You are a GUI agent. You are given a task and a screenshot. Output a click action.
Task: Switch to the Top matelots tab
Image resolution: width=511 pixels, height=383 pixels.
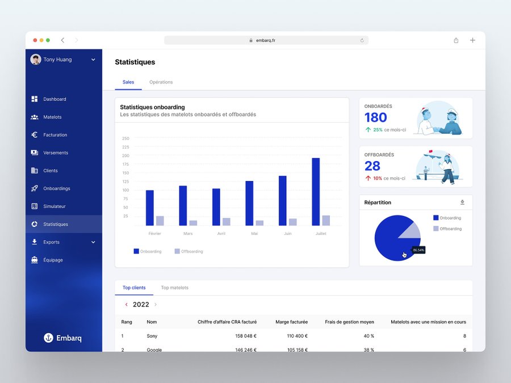tap(174, 288)
